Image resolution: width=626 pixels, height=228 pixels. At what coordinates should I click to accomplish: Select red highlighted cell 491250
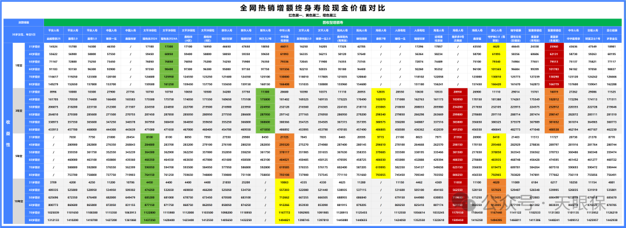[x=458, y=129]
